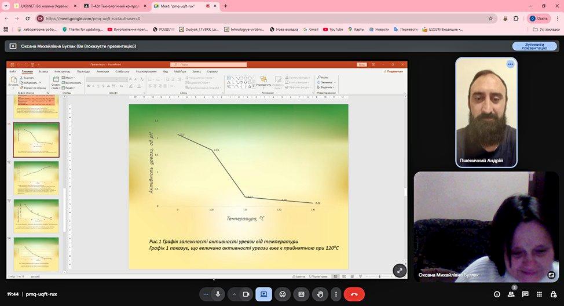Image resolution: width=564 pixels, height=306 pixels.
Task: Turn off the camera in Meet
Action: coord(246,294)
